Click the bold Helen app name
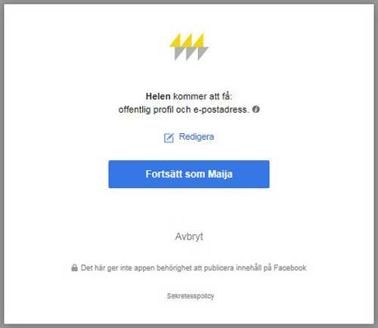The image size is (378, 328). pyautogui.click(x=158, y=96)
